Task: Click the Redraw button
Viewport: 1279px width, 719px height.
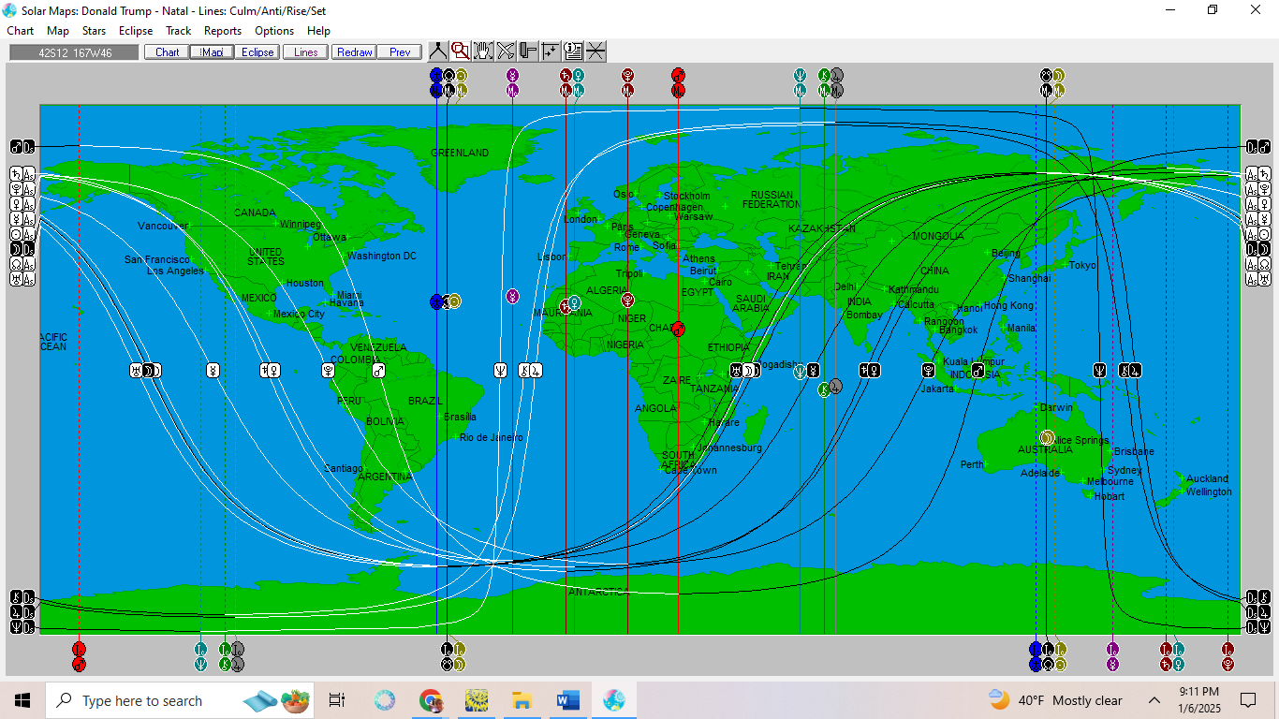Action: [x=355, y=52]
